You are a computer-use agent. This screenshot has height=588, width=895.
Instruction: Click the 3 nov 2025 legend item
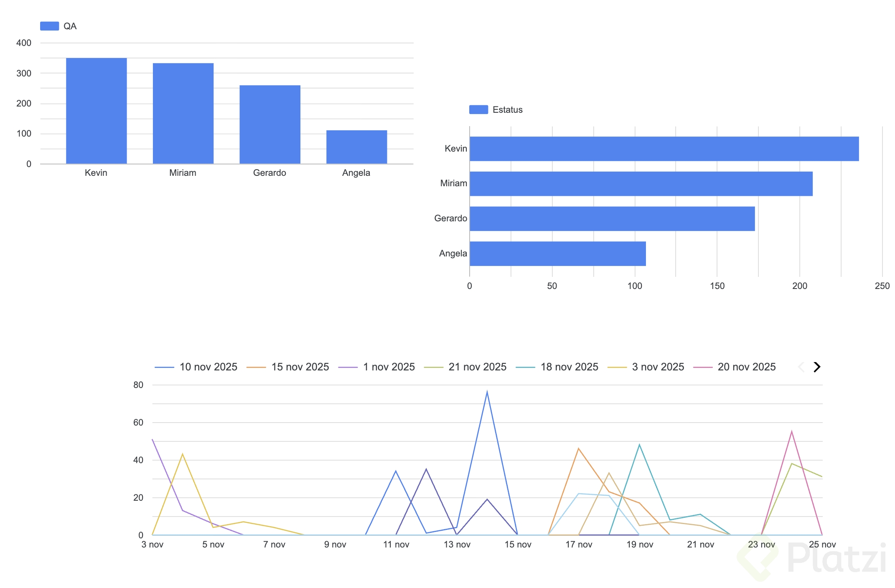pyautogui.click(x=658, y=367)
